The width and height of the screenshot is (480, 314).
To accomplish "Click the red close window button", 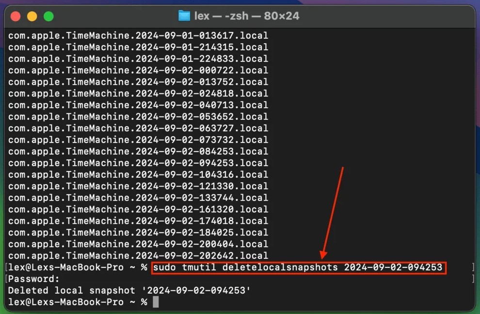I will [x=16, y=16].
